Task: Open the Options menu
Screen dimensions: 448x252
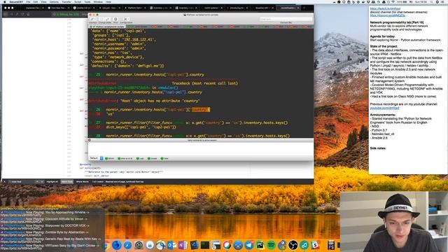Action: [x=54, y=1]
